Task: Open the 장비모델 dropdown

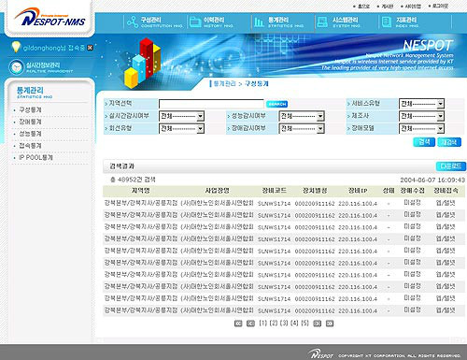Action: pyautogui.click(x=422, y=128)
